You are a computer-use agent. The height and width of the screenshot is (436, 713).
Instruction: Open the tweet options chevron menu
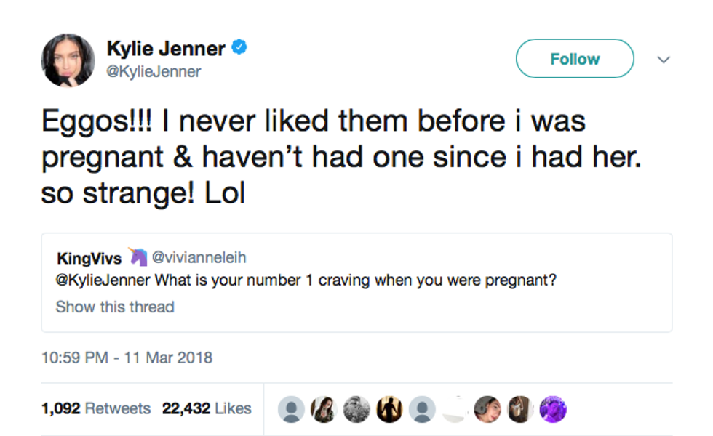pos(663,60)
